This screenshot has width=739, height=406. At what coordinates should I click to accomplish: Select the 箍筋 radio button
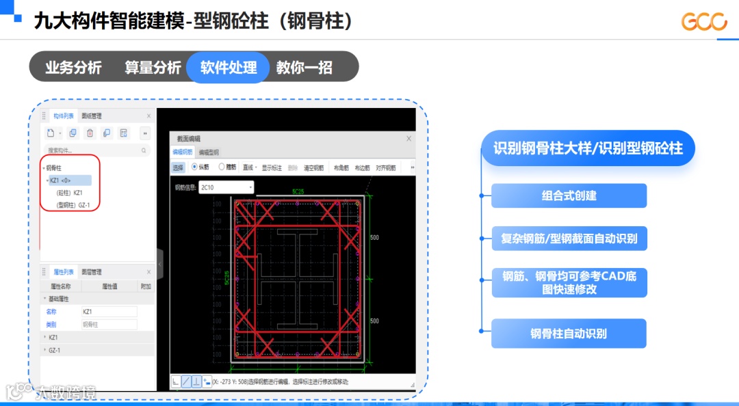221,167
